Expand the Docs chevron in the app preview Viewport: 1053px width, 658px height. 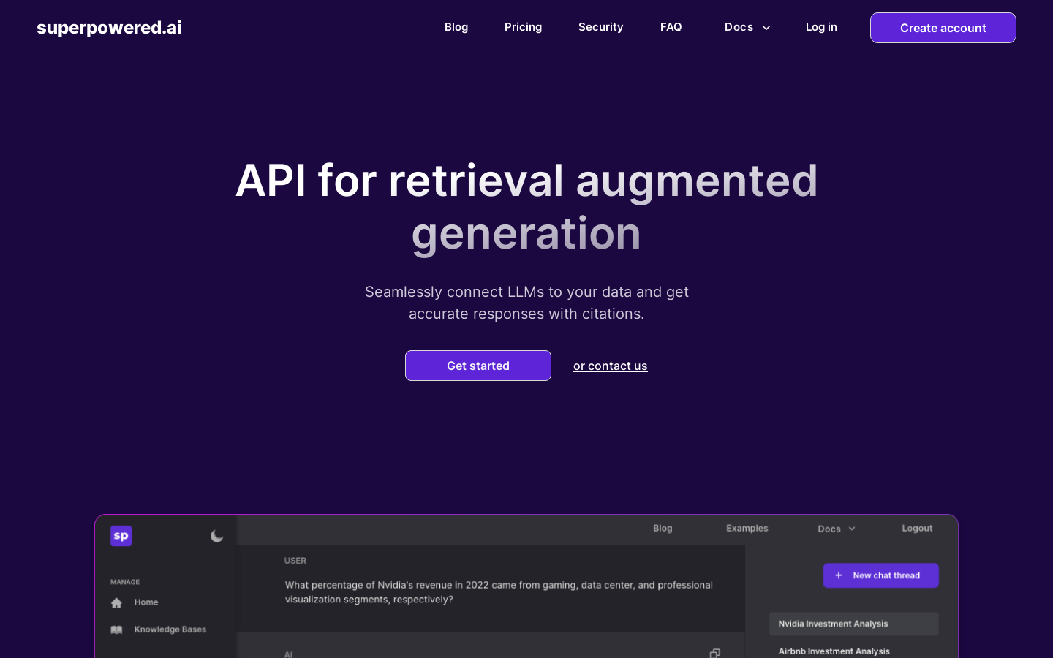pyautogui.click(x=852, y=529)
